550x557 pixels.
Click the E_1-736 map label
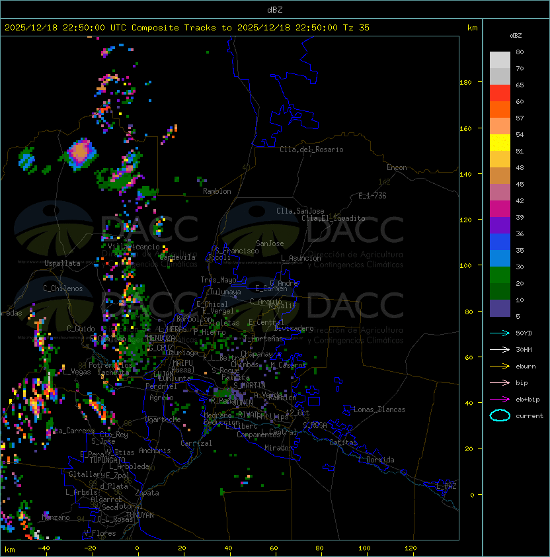tap(372, 196)
